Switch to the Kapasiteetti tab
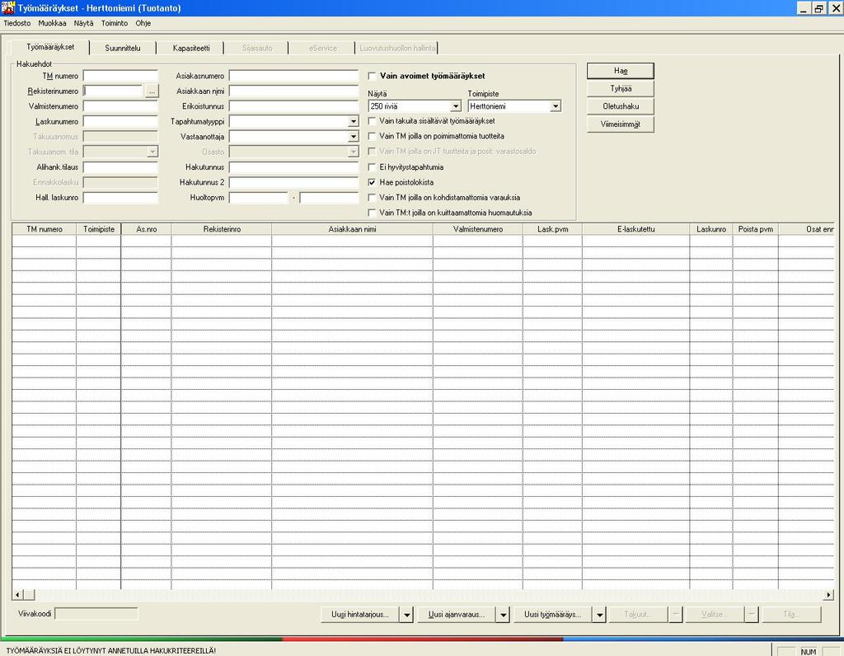The image size is (844, 656). pyautogui.click(x=191, y=48)
